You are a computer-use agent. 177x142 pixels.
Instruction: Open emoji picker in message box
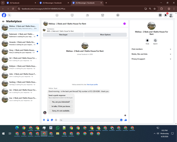click(x=121, y=120)
